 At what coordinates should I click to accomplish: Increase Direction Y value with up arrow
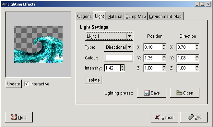tap(197, 56)
